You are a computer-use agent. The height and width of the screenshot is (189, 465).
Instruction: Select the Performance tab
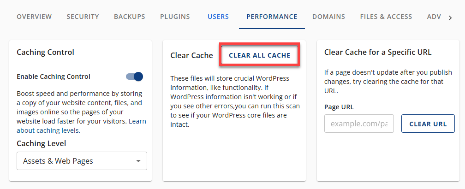pos(272,17)
